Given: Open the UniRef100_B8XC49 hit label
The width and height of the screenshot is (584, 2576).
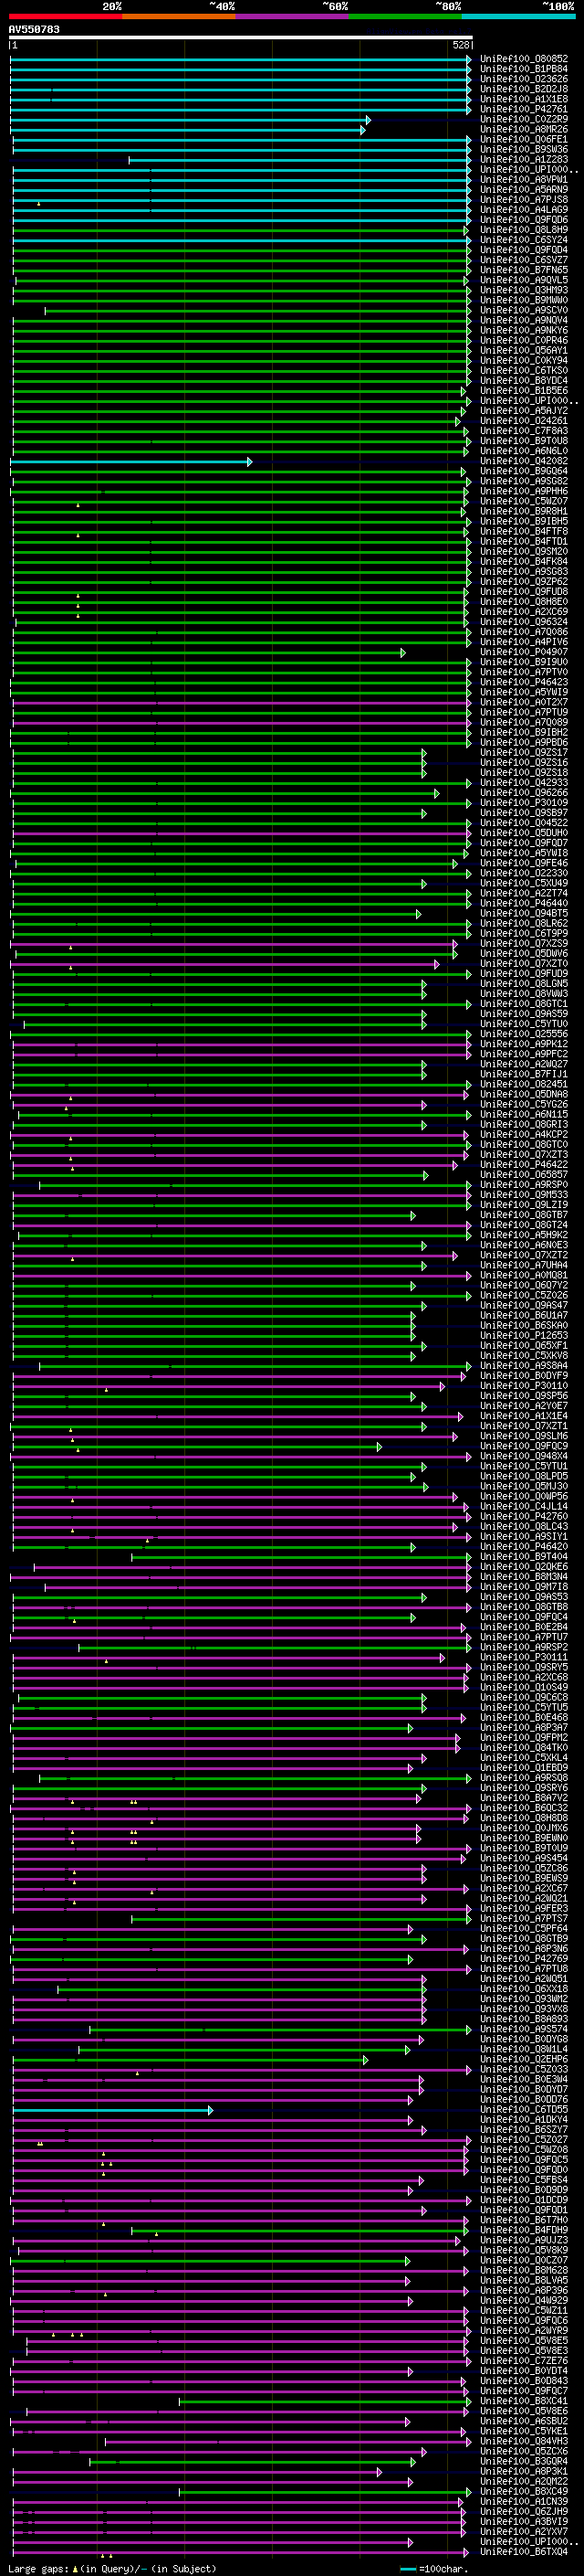Looking at the screenshot, I should (x=524, y=2492).
